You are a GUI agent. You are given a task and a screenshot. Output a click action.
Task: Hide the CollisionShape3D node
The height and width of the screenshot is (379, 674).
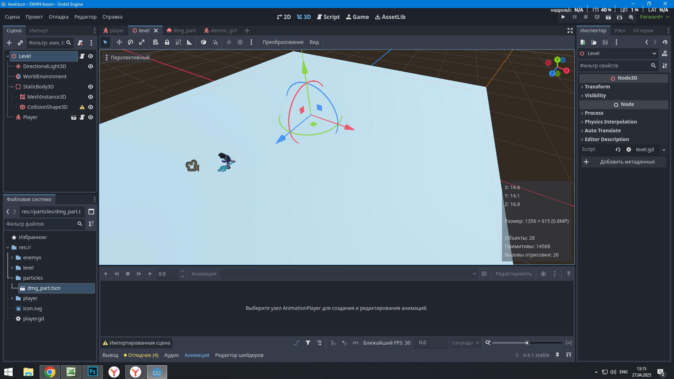91,107
